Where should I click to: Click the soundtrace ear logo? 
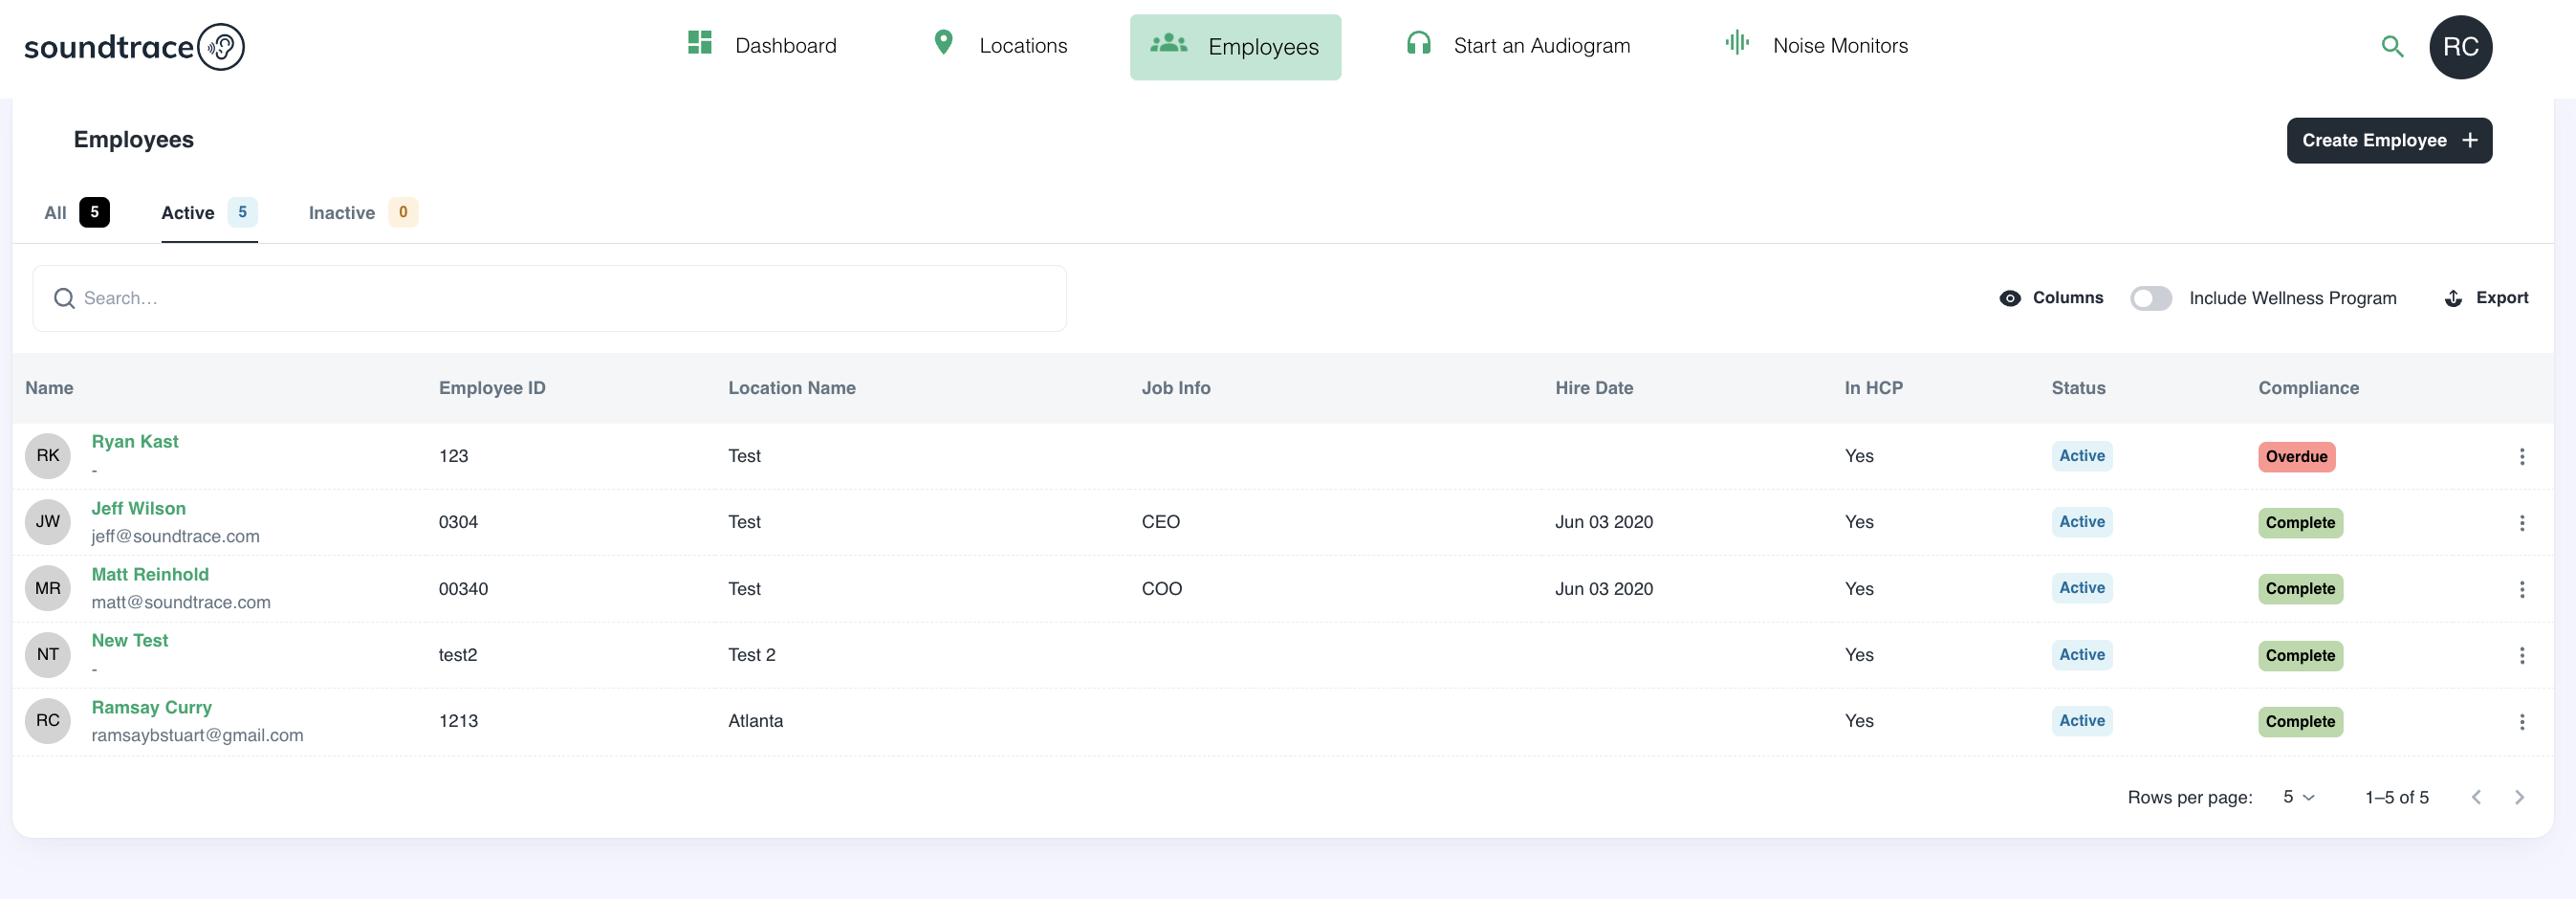220,47
